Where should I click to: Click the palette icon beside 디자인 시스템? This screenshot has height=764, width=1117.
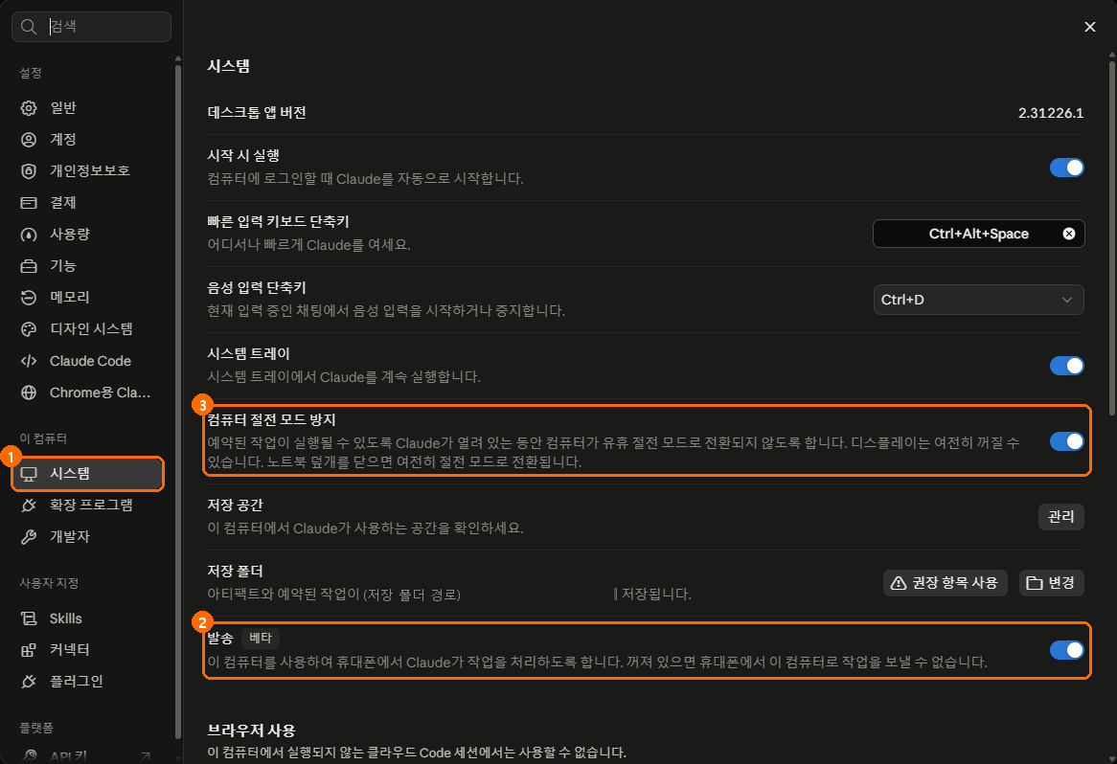click(x=29, y=329)
